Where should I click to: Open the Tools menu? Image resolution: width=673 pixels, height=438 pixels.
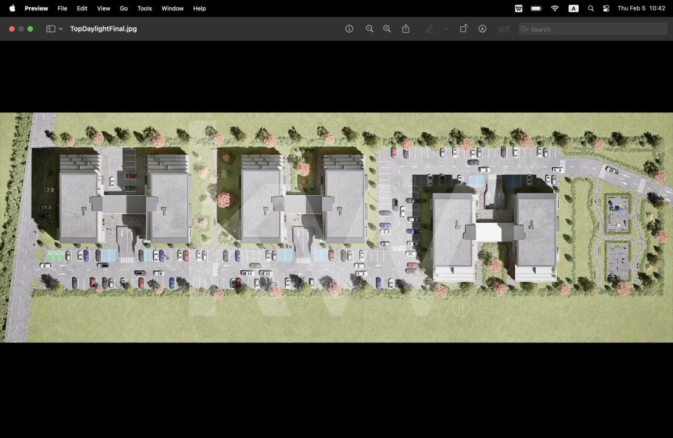[x=144, y=9]
